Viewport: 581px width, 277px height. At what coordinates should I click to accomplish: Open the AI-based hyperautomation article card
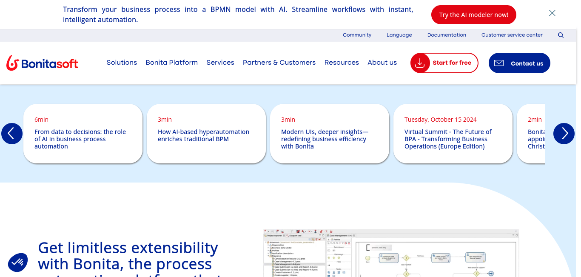[x=206, y=134]
